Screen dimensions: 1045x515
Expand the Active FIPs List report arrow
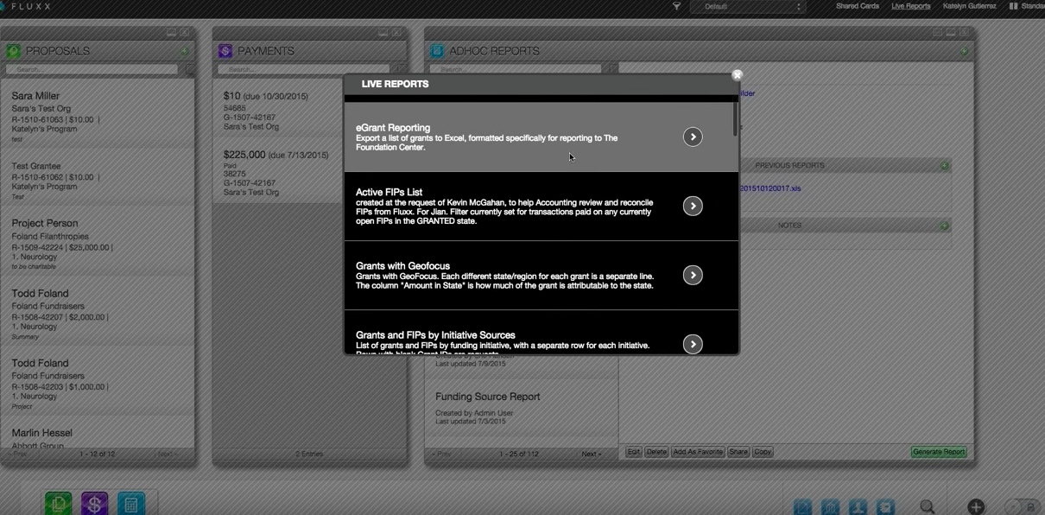[692, 206]
